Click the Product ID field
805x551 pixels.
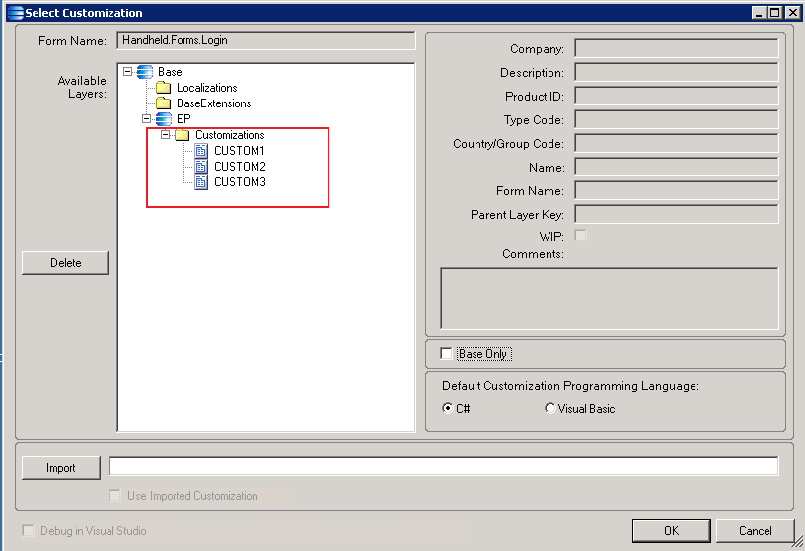point(677,96)
